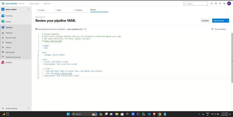Click the query-engine project icon
This screenshot has height=117, width=233.
(x=3, y=9)
